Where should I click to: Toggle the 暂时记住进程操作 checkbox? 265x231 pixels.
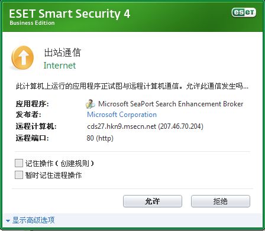click(x=19, y=175)
